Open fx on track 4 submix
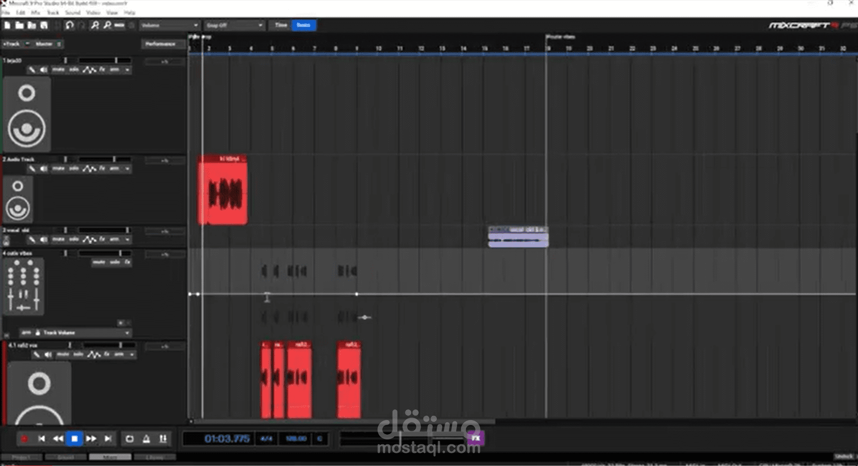 [x=127, y=262]
